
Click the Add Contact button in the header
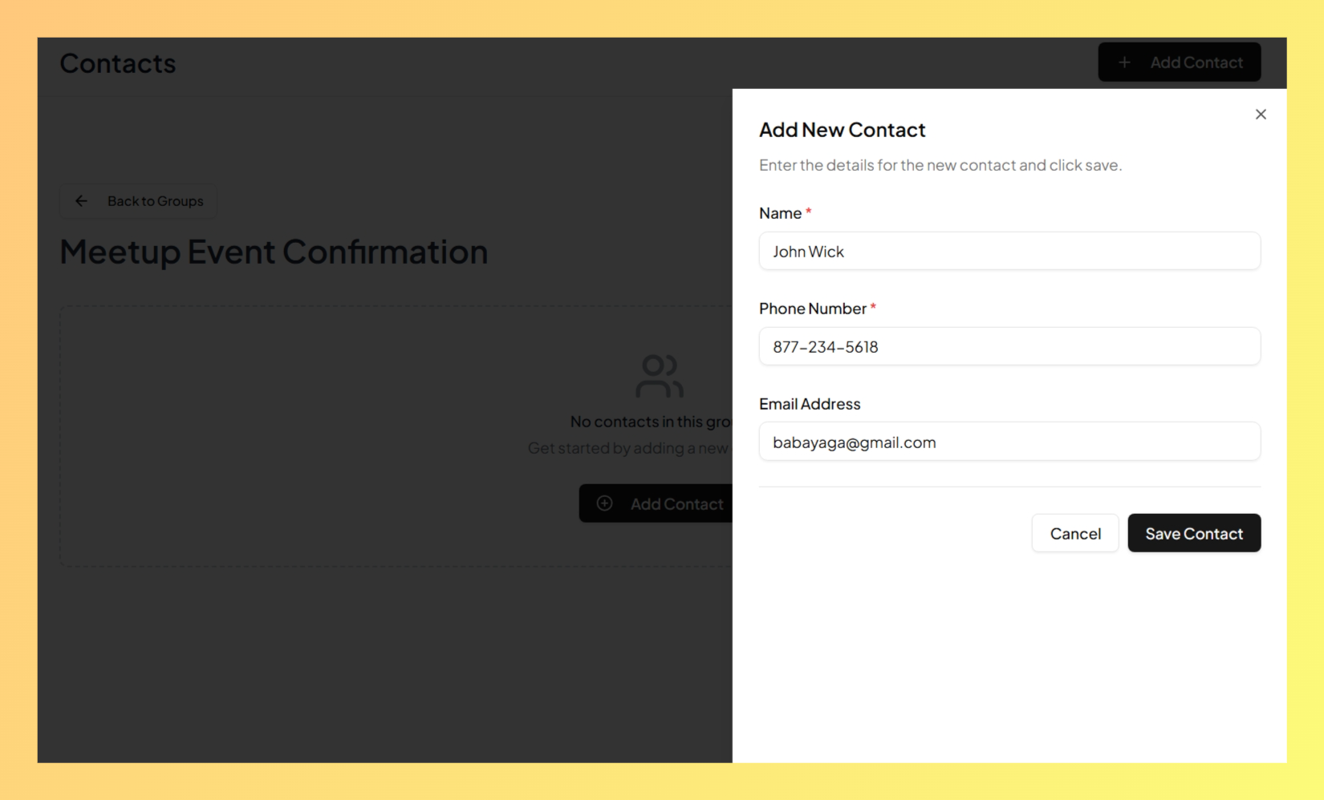1179,63
